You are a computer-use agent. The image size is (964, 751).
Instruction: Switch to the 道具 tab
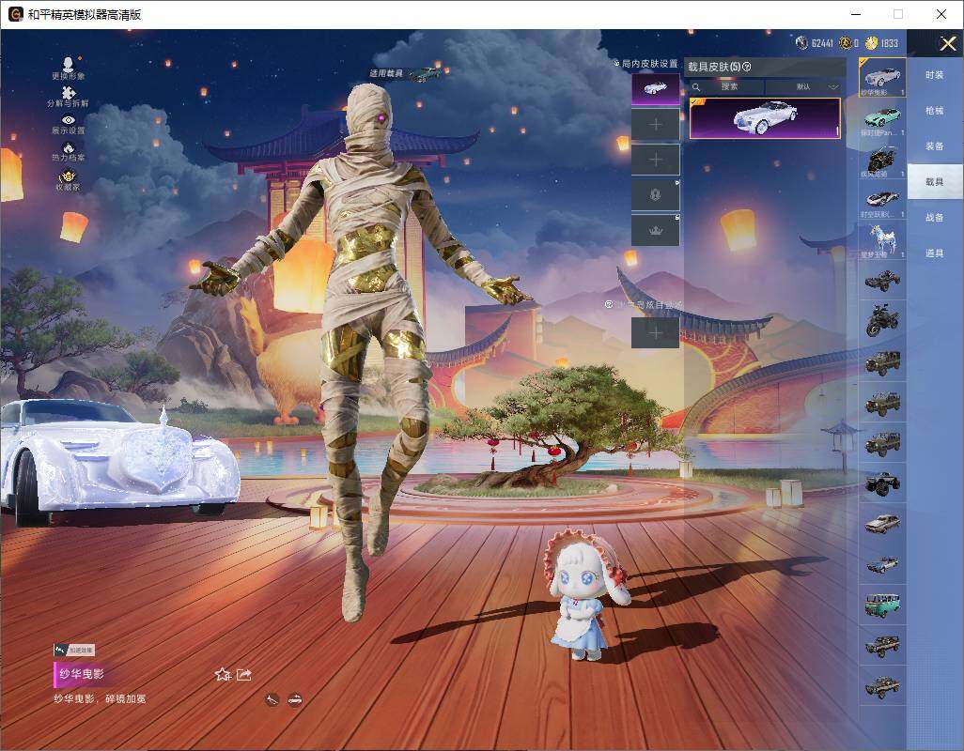pyautogui.click(x=935, y=253)
